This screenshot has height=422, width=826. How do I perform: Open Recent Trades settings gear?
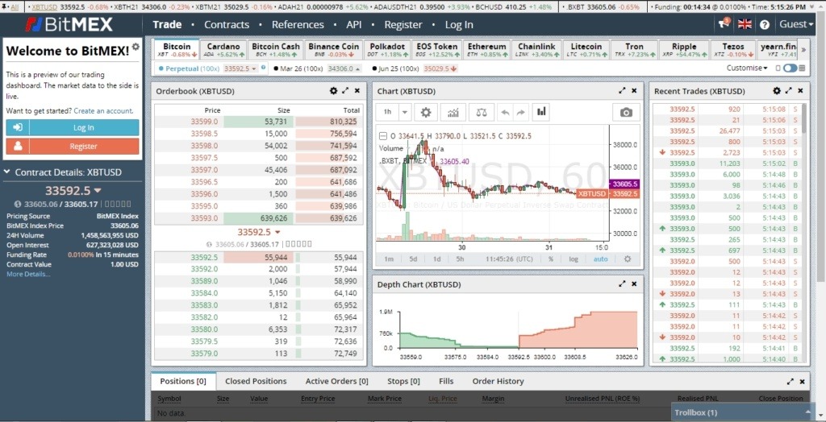tap(777, 90)
